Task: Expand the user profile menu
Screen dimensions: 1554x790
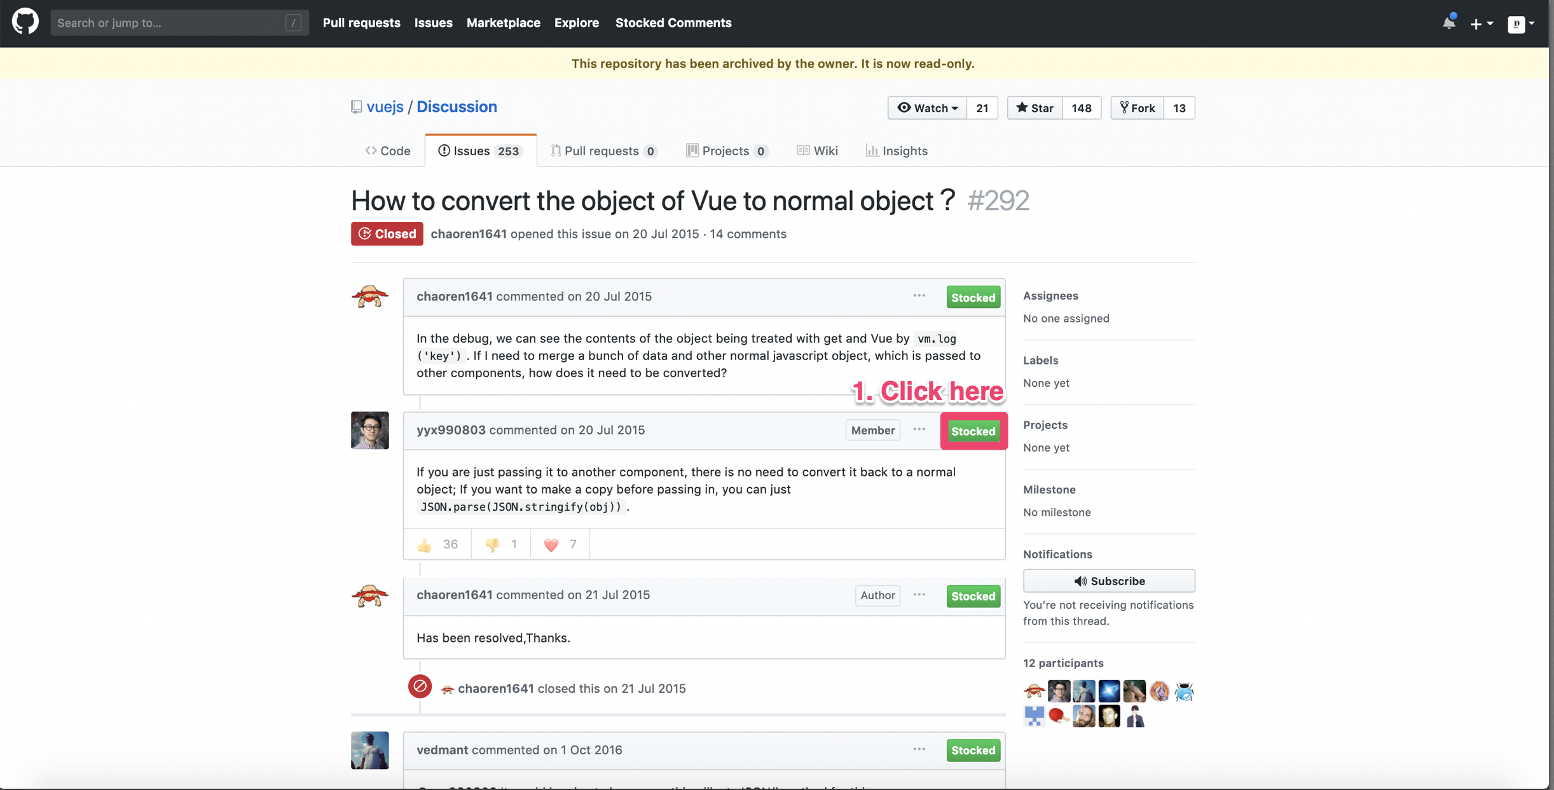Action: point(1521,24)
